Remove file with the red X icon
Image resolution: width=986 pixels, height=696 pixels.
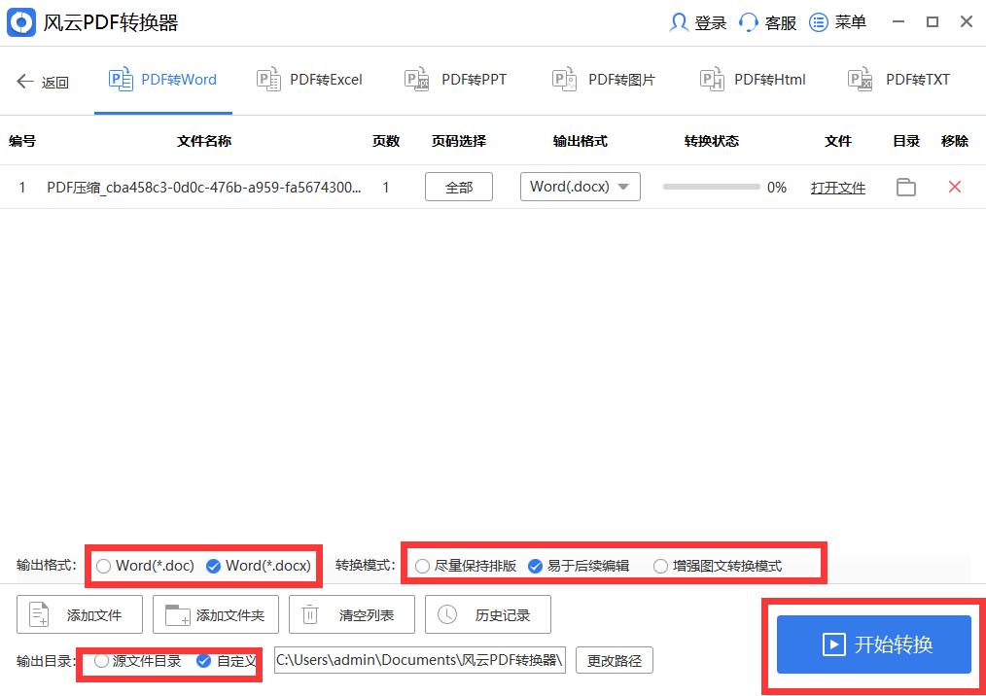(x=955, y=187)
